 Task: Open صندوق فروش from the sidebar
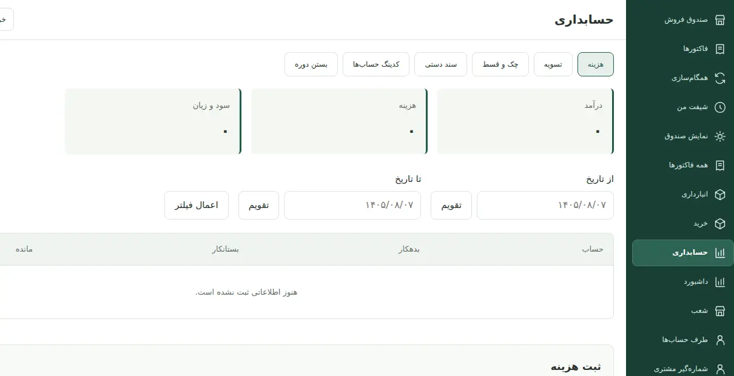pos(682,20)
